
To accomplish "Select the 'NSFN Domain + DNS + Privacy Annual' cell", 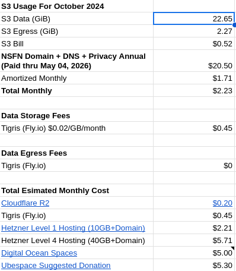I will [x=76, y=61].
